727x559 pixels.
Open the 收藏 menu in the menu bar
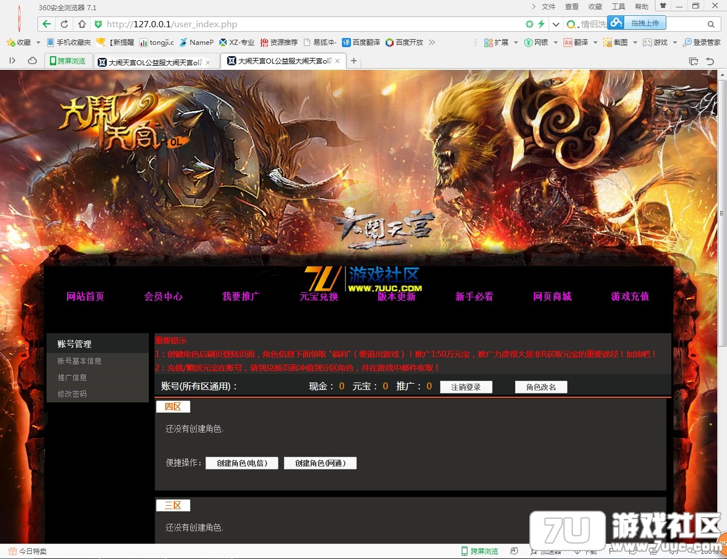pos(595,7)
